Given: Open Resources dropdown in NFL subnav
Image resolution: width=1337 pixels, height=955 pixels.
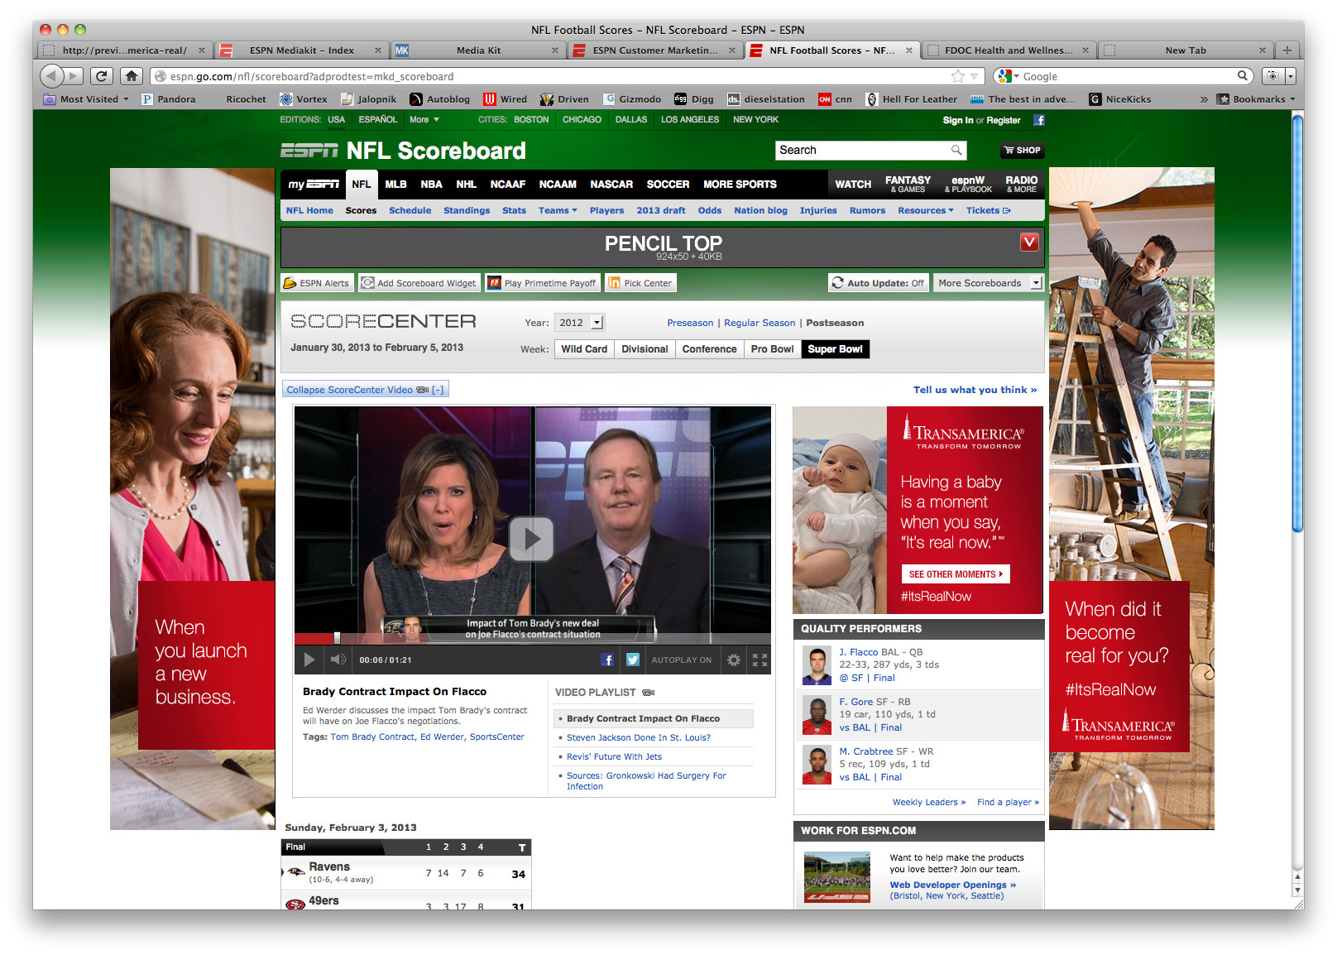Looking at the screenshot, I should coord(925,210).
